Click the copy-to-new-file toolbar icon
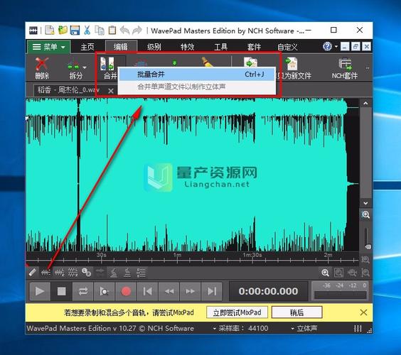The width and height of the screenshot is (401, 355). pyautogui.click(x=292, y=64)
